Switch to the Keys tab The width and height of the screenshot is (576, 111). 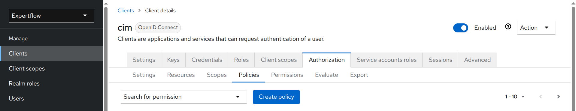tap(173, 60)
